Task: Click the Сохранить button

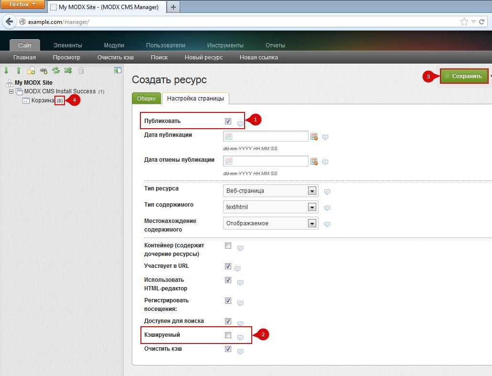Action: tap(464, 76)
